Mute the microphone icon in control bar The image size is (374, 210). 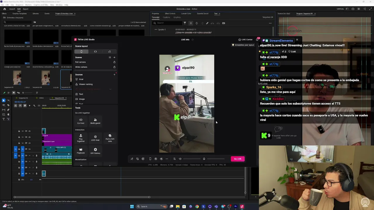pyautogui.click(x=204, y=159)
